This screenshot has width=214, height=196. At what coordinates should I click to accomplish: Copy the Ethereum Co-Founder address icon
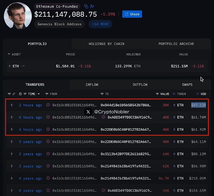pos(86,6)
